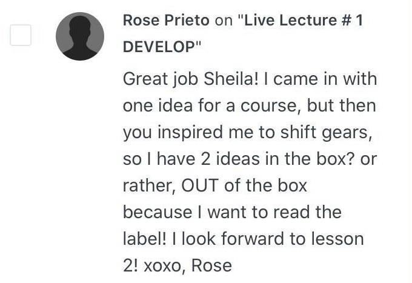Click the line "one idea for a course"

pyautogui.click(x=212, y=105)
